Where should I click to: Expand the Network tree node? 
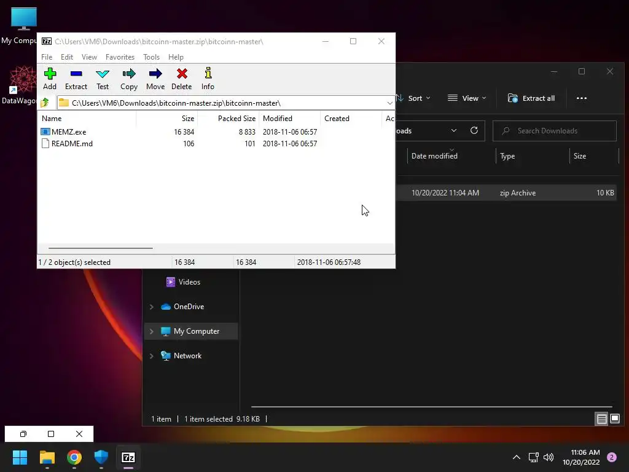pyautogui.click(x=152, y=356)
